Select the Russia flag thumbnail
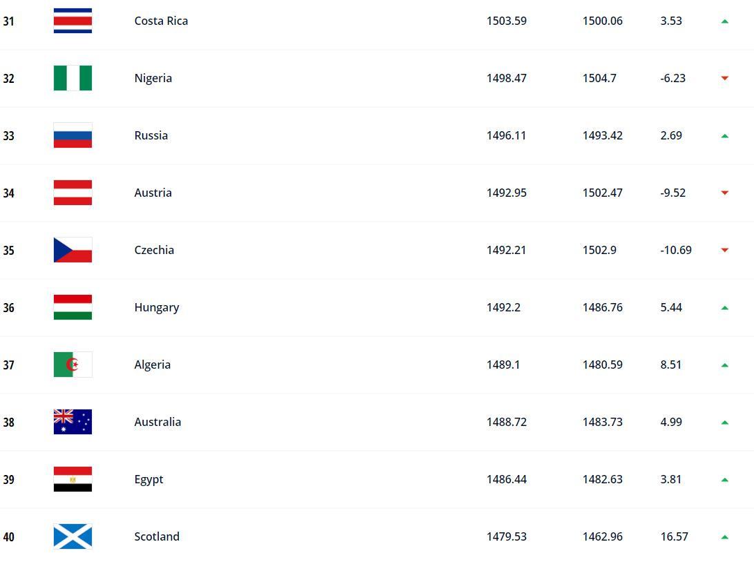Image resolution: width=754 pixels, height=562 pixels. tap(72, 135)
